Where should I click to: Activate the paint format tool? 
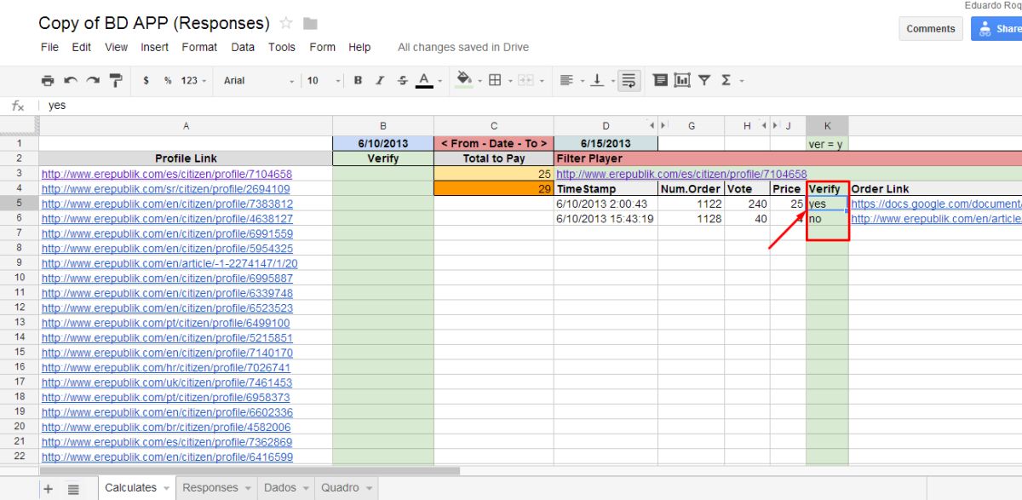116,80
